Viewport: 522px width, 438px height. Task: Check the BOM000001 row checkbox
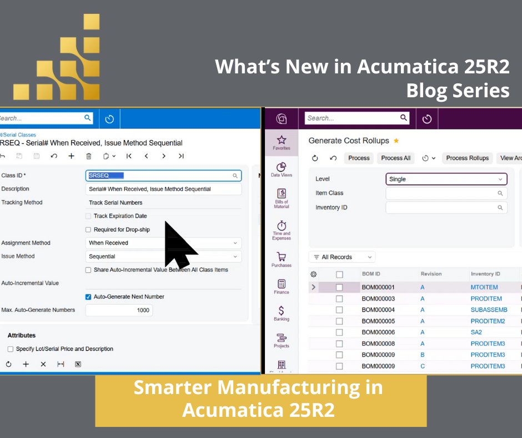pyautogui.click(x=340, y=287)
